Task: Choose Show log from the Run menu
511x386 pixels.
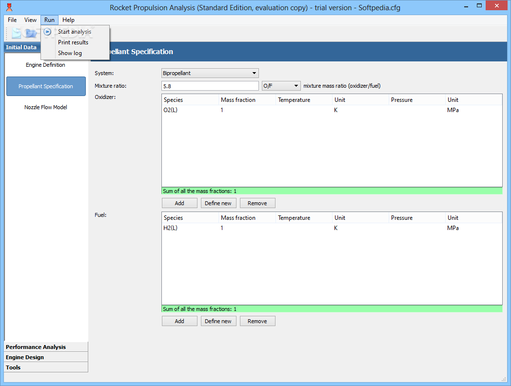Action: coord(75,53)
